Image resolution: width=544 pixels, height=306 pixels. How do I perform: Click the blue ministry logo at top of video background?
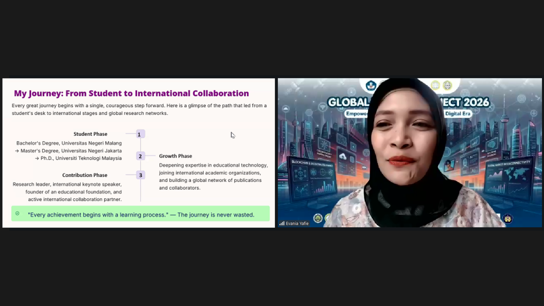[371, 85]
